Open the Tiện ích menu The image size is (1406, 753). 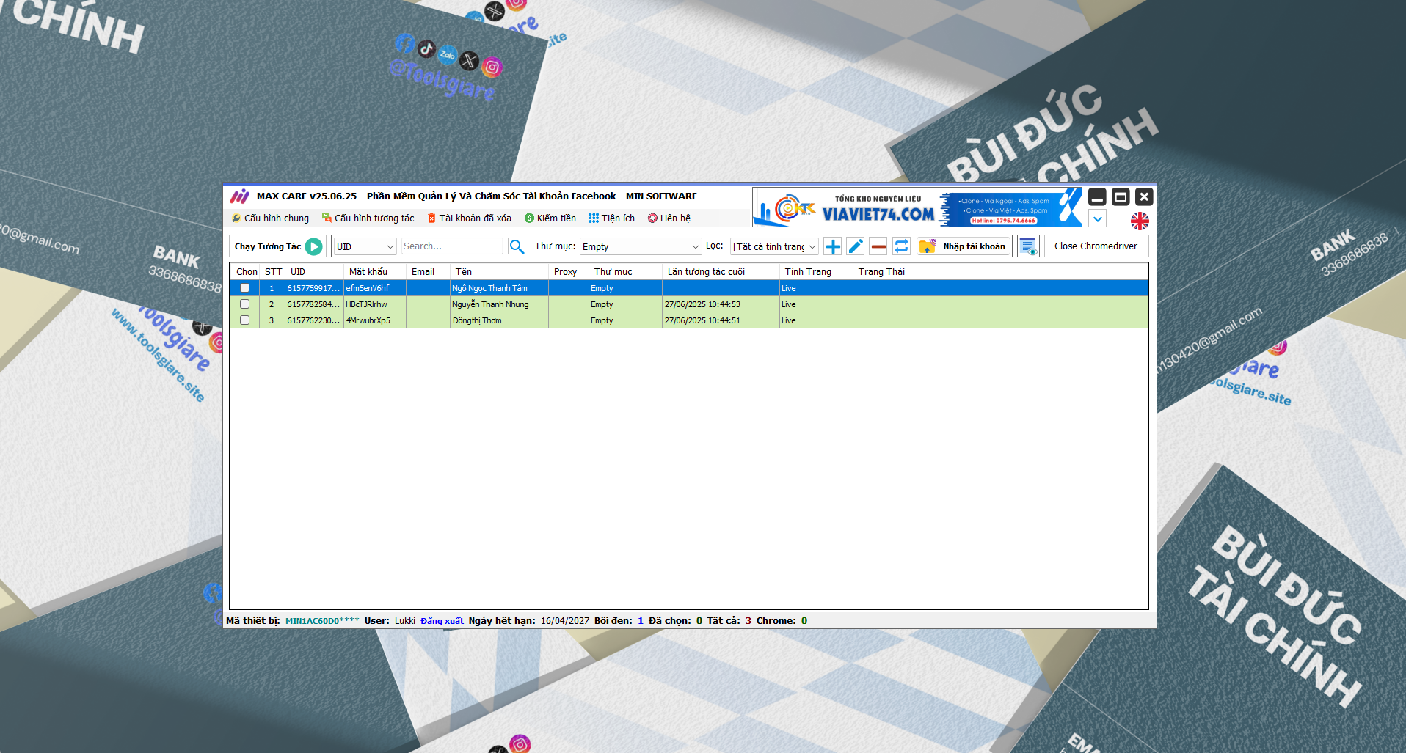(612, 218)
